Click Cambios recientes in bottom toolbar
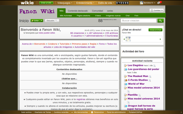 pyautogui.click(x=61, y=112)
